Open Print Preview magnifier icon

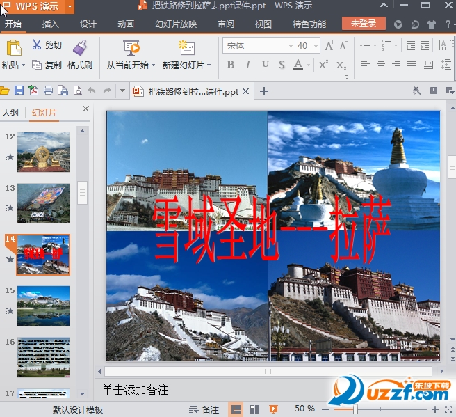pos(77,91)
